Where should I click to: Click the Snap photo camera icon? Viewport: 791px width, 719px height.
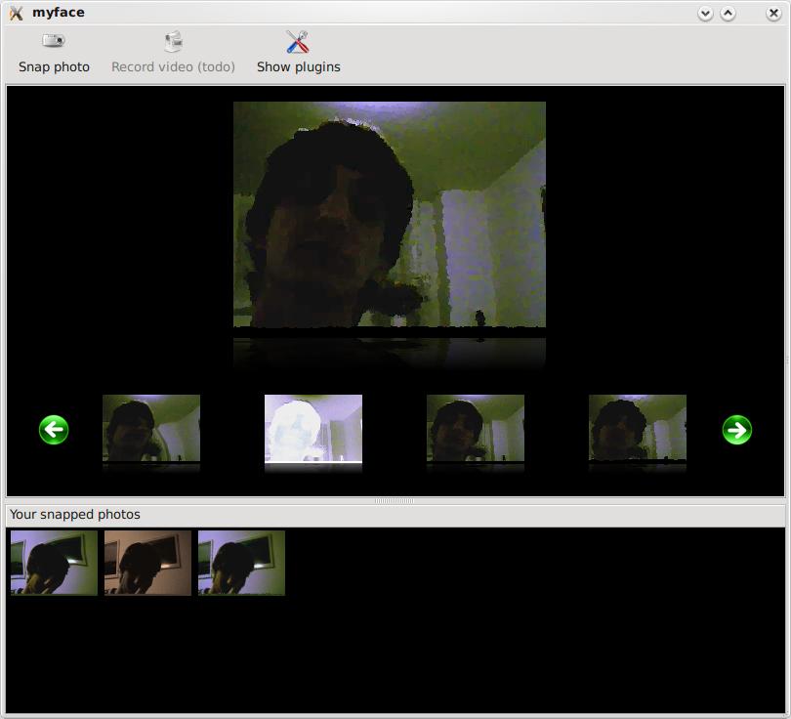click(x=54, y=40)
